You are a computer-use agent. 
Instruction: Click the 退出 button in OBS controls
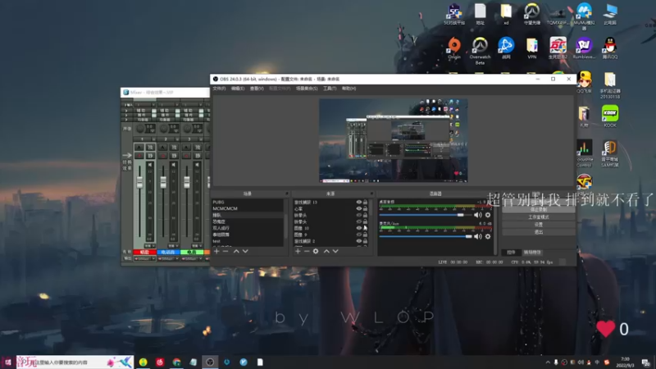click(x=539, y=232)
